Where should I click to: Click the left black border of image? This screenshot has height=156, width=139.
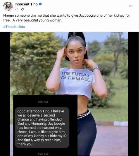(5, 94)
